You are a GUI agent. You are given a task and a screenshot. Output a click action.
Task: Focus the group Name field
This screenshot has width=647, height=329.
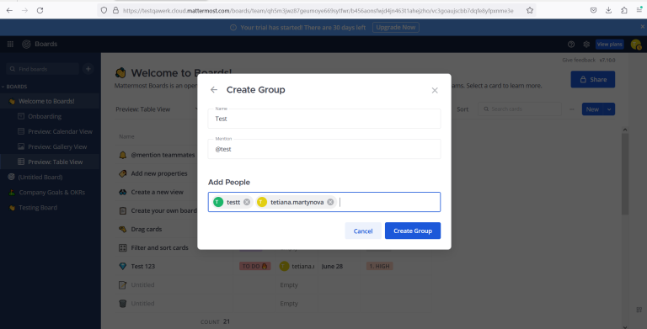click(324, 119)
